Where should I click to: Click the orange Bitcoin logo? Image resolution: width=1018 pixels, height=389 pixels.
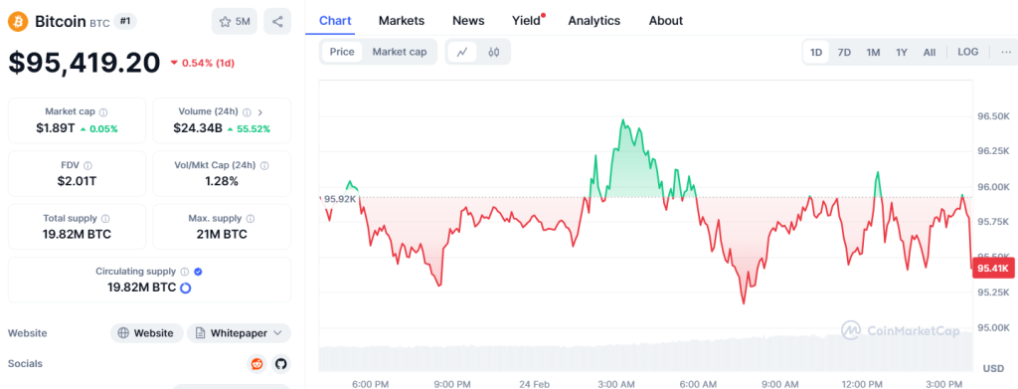pyautogui.click(x=18, y=22)
